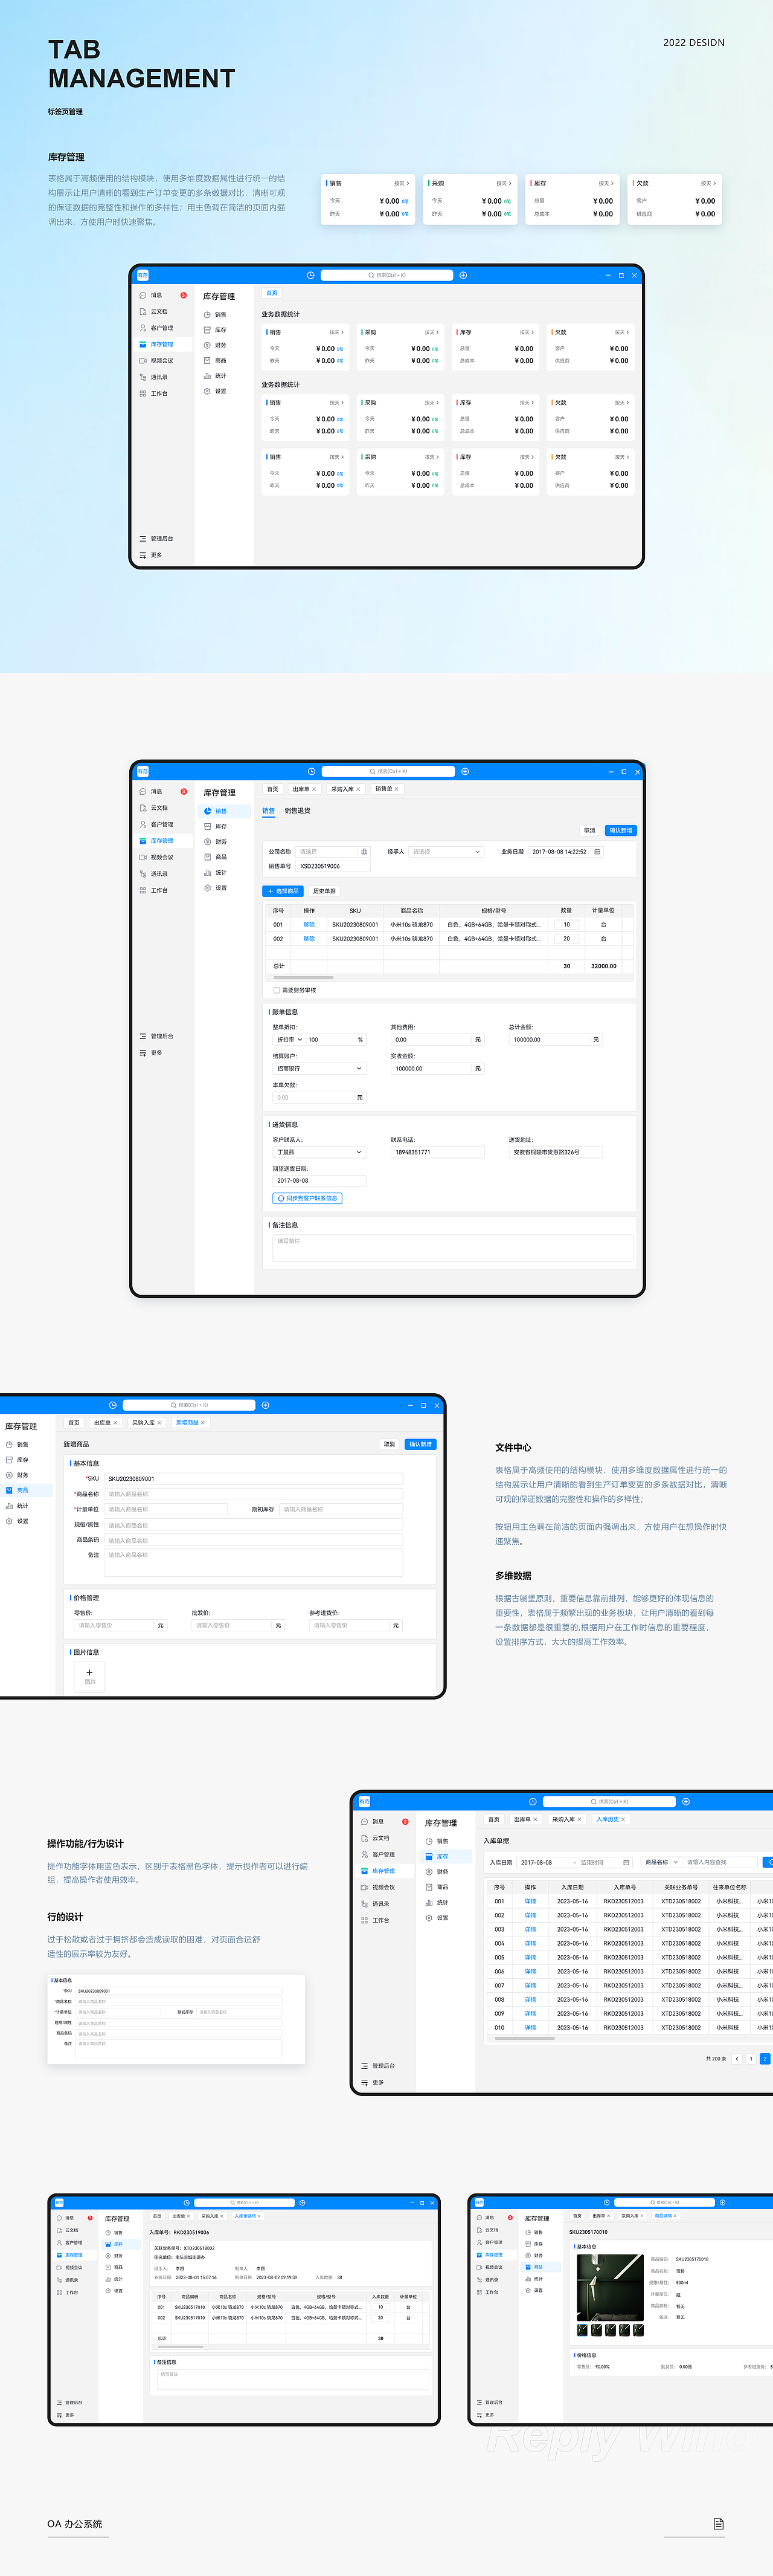This screenshot has width=773, height=2576.
Task: Click the 联系电话 input field
Action: [x=437, y=1152]
